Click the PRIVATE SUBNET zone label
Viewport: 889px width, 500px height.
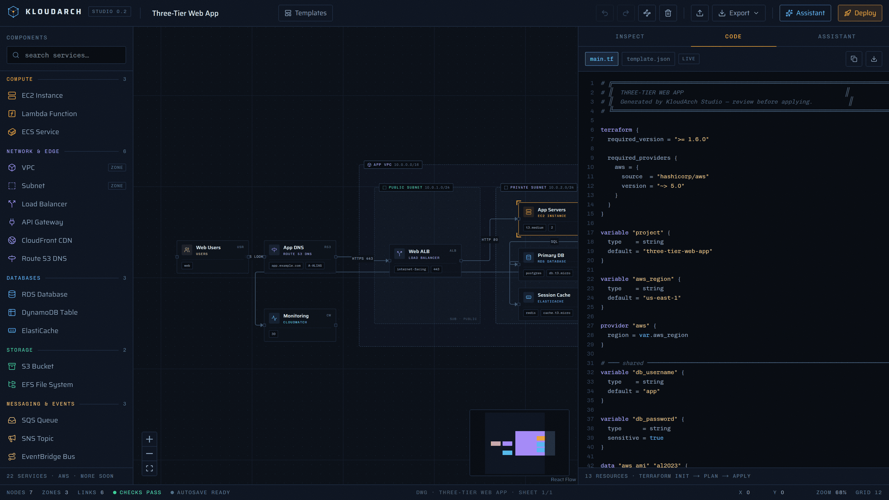click(x=539, y=187)
